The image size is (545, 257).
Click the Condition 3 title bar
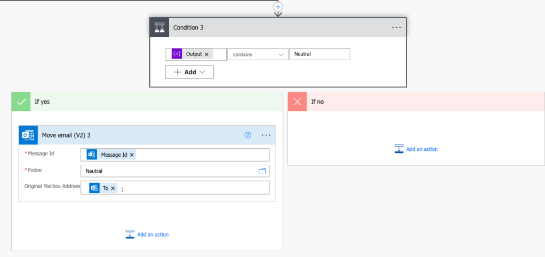click(277, 28)
